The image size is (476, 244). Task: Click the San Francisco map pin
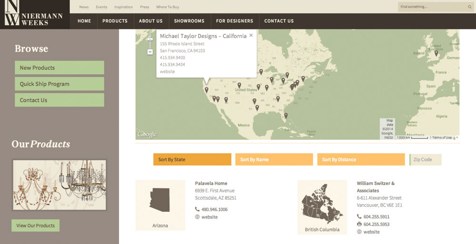[x=206, y=89]
